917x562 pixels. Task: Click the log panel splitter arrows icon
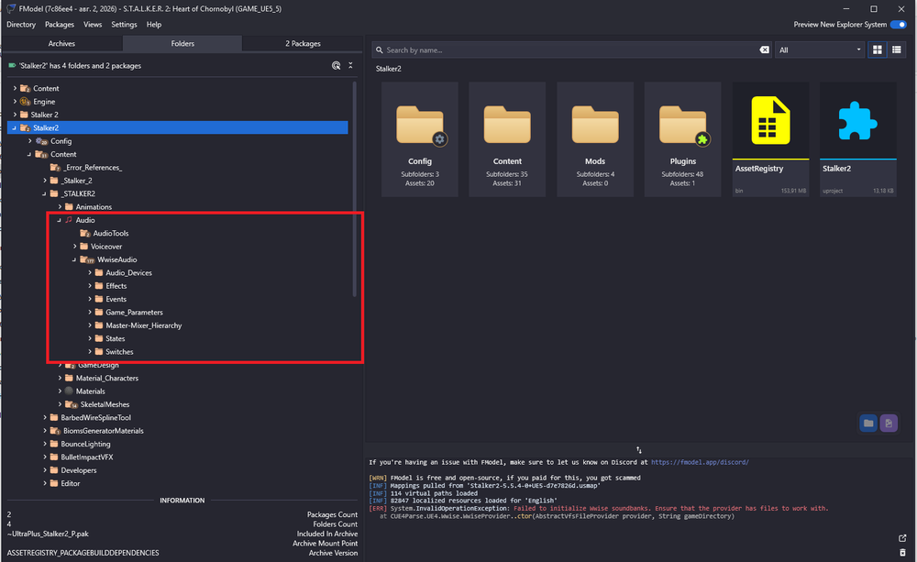638,450
